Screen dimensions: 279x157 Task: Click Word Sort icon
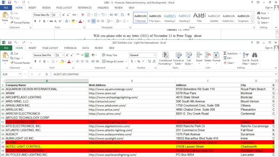122,15
